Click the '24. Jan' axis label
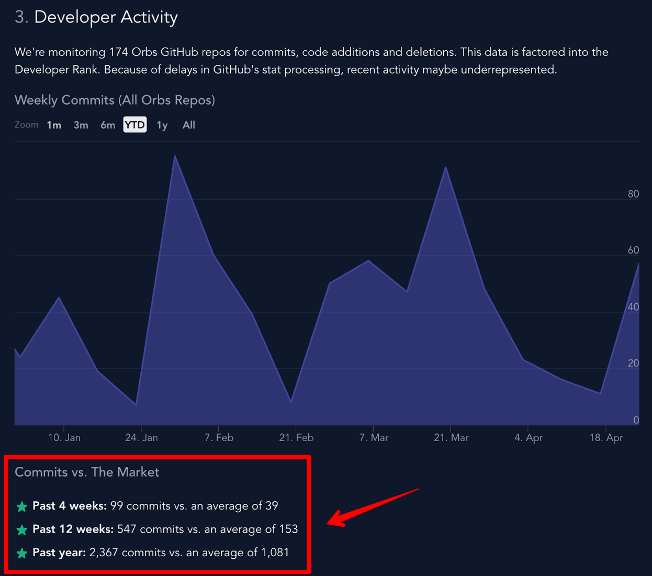The height and width of the screenshot is (576, 652). [141, 437]
